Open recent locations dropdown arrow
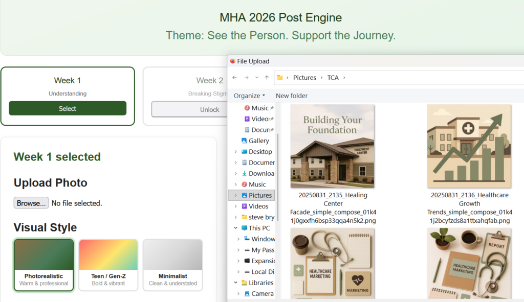 [x=257, y=78]
